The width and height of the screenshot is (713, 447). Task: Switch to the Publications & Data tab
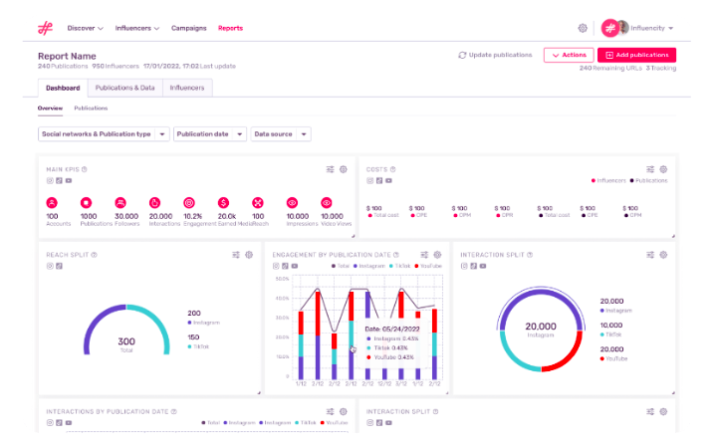124,88
